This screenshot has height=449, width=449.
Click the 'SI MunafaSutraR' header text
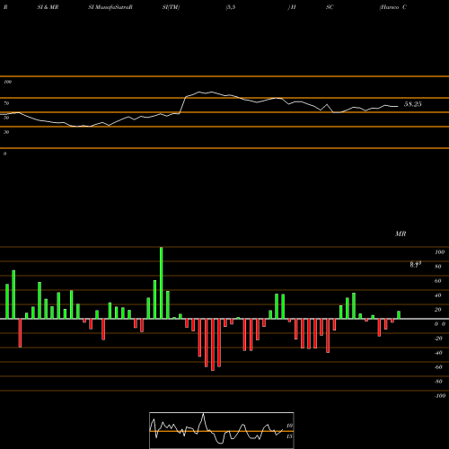(110, 7)
